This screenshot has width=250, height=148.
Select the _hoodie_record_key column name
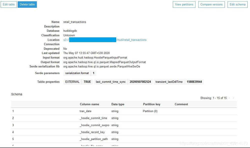click(x=92, y=132)
